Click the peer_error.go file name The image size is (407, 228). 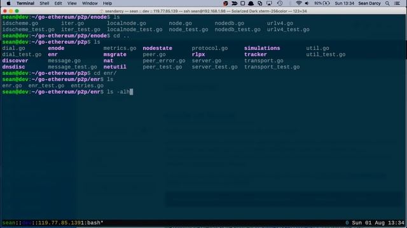click(x=164, y=61)
